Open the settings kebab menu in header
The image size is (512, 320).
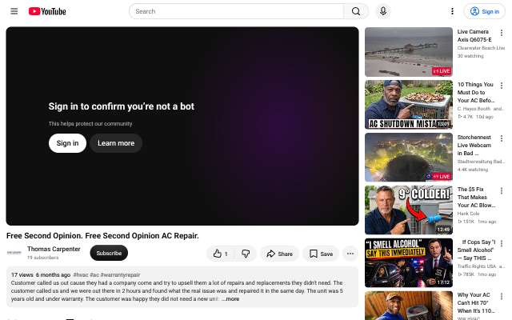pyautogui.click(x=452, y=11)
